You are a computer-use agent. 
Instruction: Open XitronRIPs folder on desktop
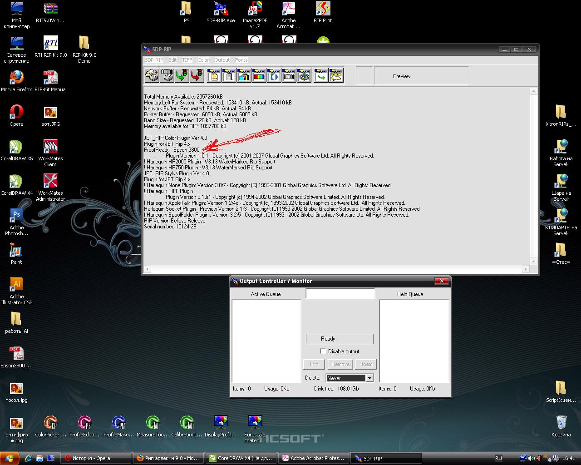[x=561, y=116]
